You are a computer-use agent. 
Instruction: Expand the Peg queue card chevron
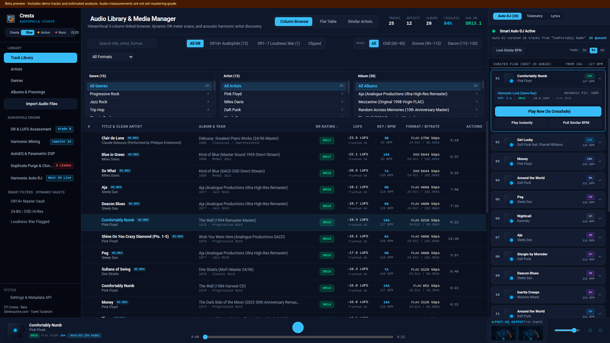click(600, 199)
